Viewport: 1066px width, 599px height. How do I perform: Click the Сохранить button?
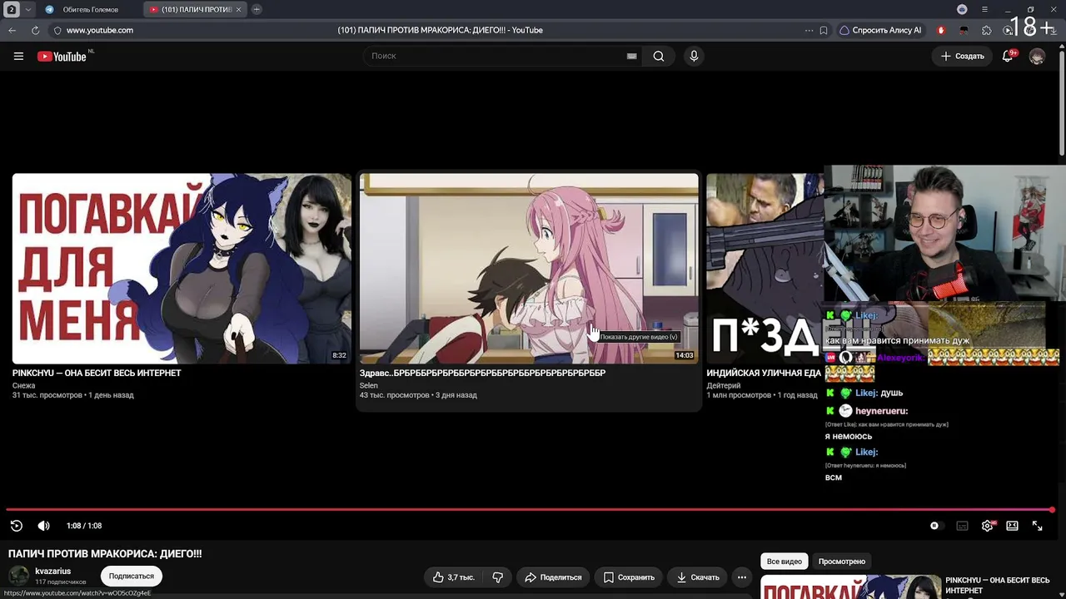click(629, 577)
